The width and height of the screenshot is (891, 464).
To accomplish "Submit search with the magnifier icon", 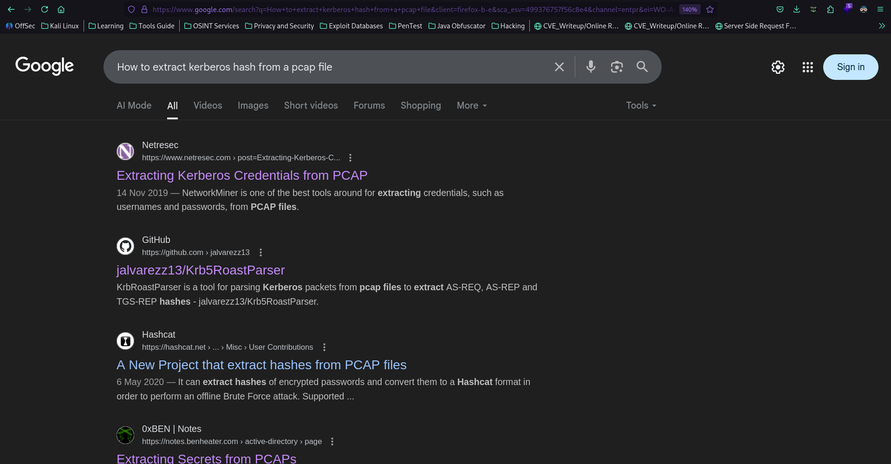I will (642, 67).
